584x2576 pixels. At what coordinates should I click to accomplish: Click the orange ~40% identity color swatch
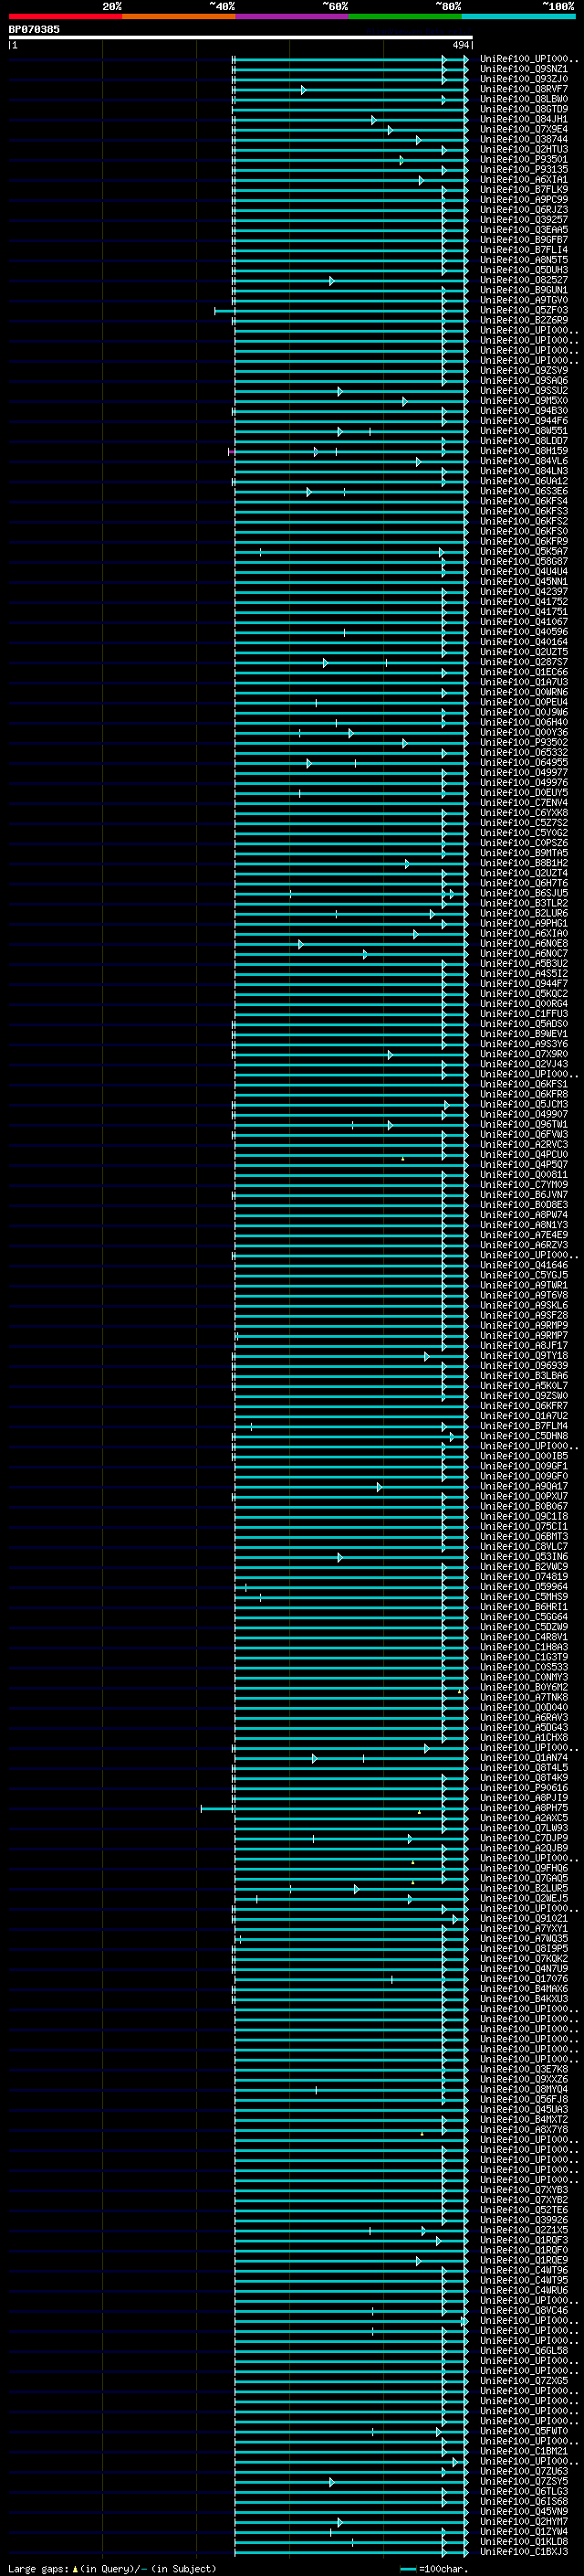[179, 16]
